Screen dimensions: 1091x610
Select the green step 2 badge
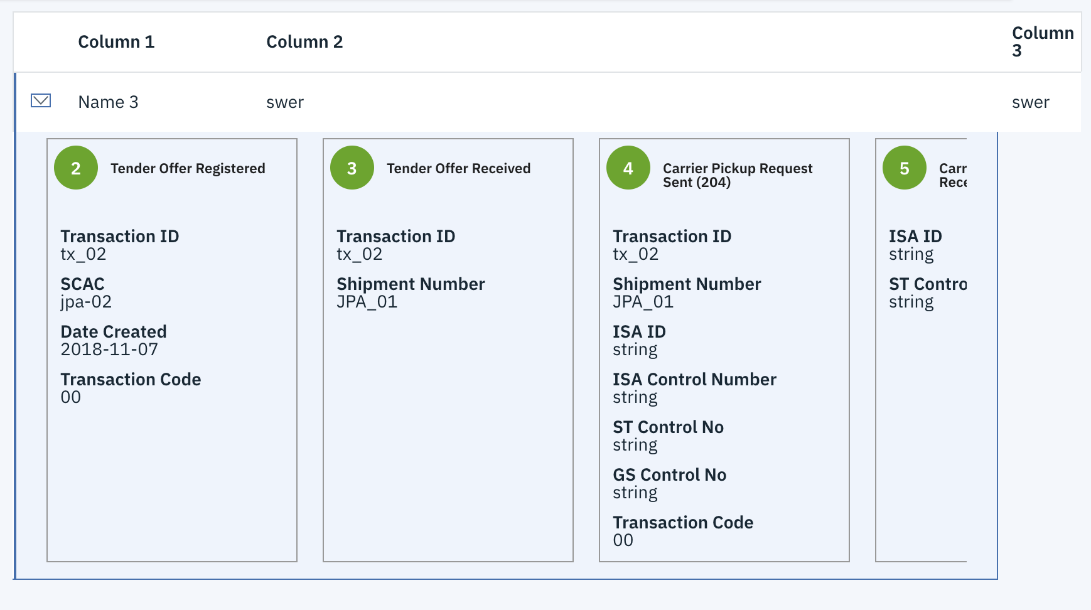[76, 168]
